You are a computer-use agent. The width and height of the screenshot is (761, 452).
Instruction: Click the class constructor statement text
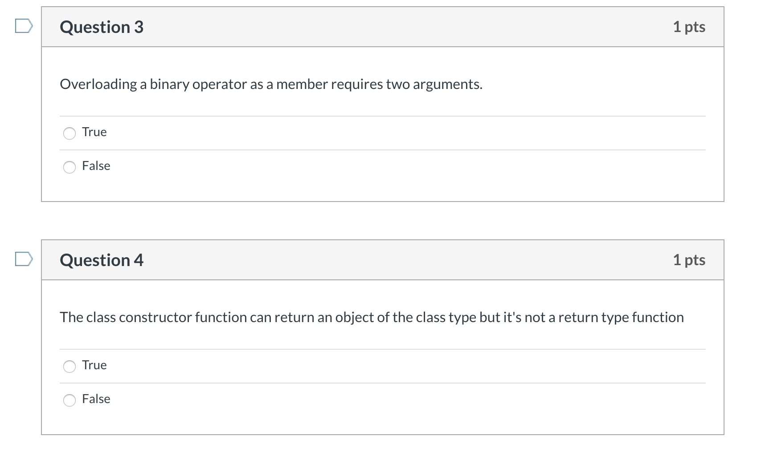[x=372, y=318]
